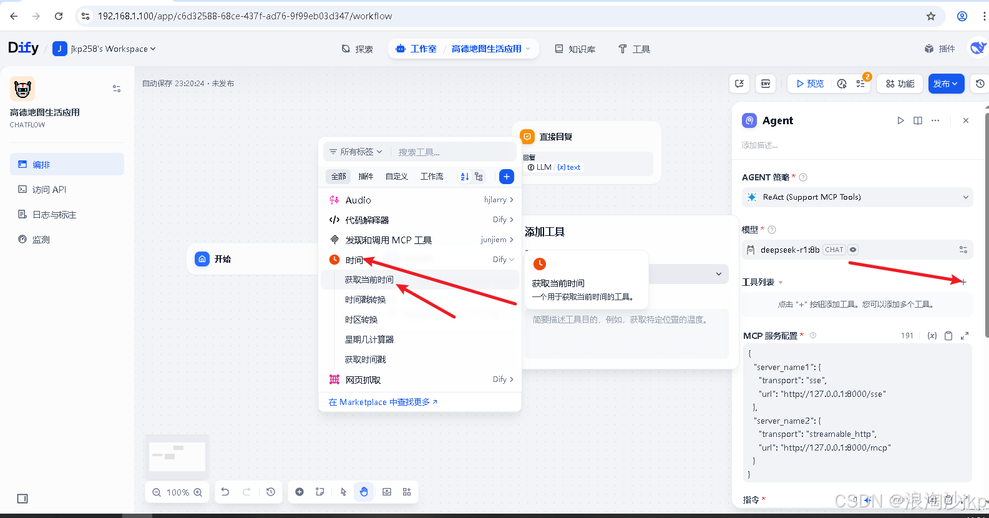This screenshot has height=518, width=989.
Task: Zoom in the workflow canvas
Action: pos(198,492)
